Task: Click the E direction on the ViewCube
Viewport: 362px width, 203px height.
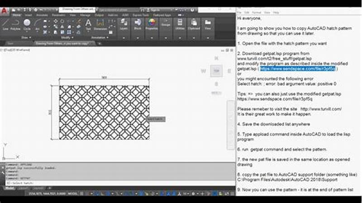Action: click(229, 71)
